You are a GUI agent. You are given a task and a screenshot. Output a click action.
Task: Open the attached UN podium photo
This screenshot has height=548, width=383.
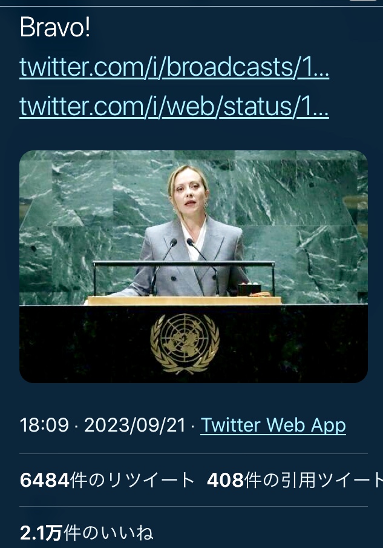coord(193,266)
